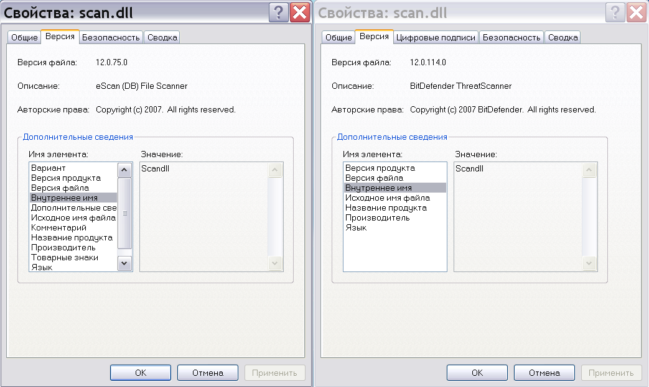
Task: Click the item list's up arrow in the left window
Action: [124, 170]
